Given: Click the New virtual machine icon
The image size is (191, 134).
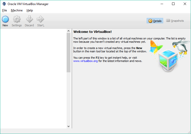Looking at the screenshot, I should [x=5, y=19].
